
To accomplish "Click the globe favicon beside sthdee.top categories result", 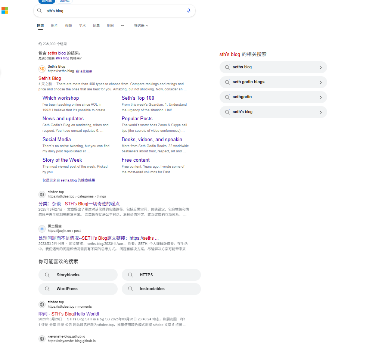I will (x=42, y=194).
